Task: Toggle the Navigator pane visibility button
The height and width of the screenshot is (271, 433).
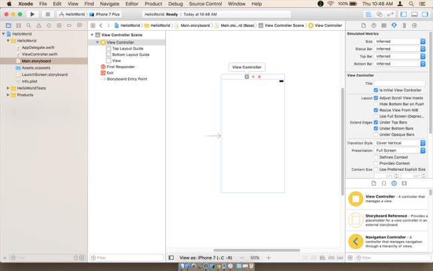Action: [x=404, y=15]
